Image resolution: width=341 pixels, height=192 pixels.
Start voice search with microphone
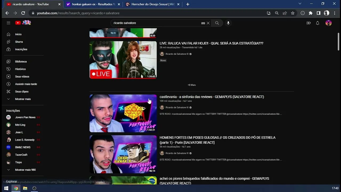[228, 23]
